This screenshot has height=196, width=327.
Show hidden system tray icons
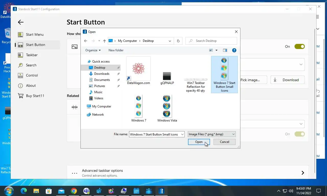(278, 191)
